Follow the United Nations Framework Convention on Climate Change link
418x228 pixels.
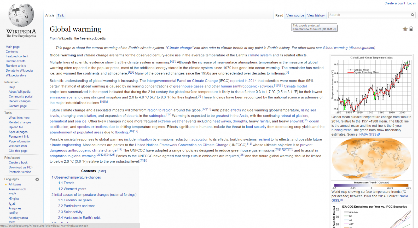click(182, 145)
